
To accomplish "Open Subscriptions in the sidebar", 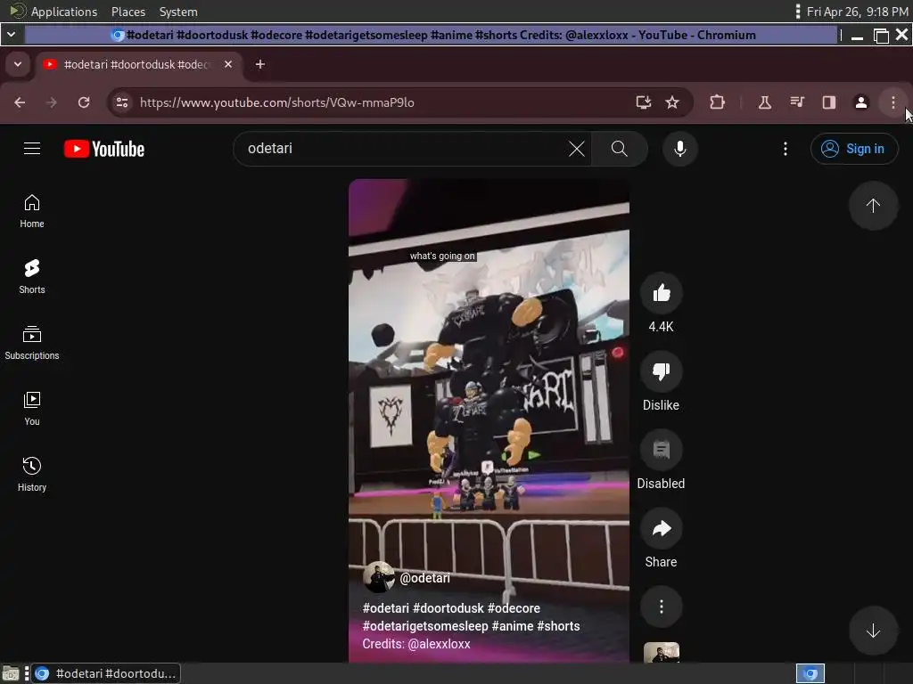I will (32, 343).
